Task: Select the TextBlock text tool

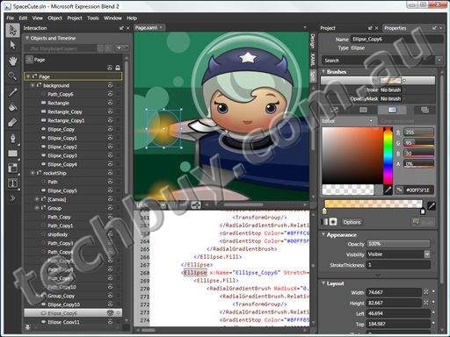Action: [x=12, y=183]
